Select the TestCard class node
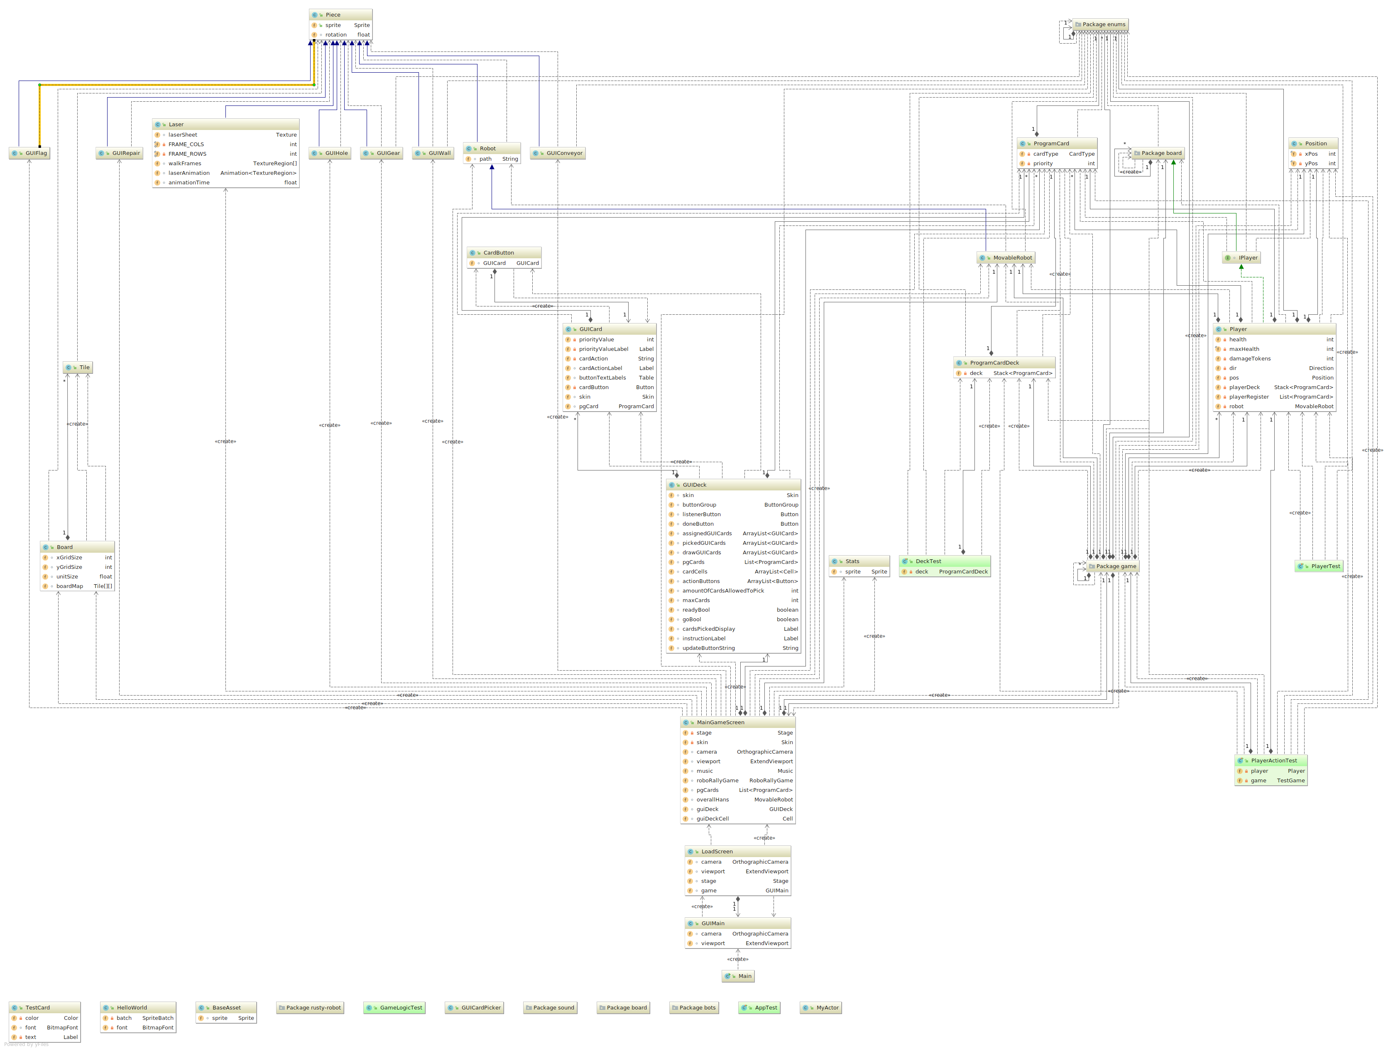The image size is (1393, 1051). click(x=45, y=1022)
